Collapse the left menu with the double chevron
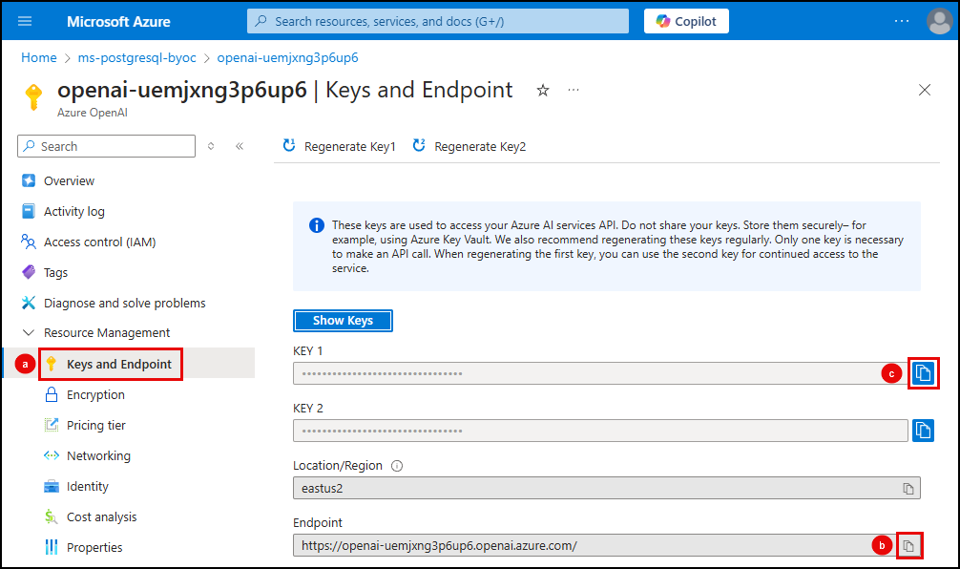 click(240, 146)
